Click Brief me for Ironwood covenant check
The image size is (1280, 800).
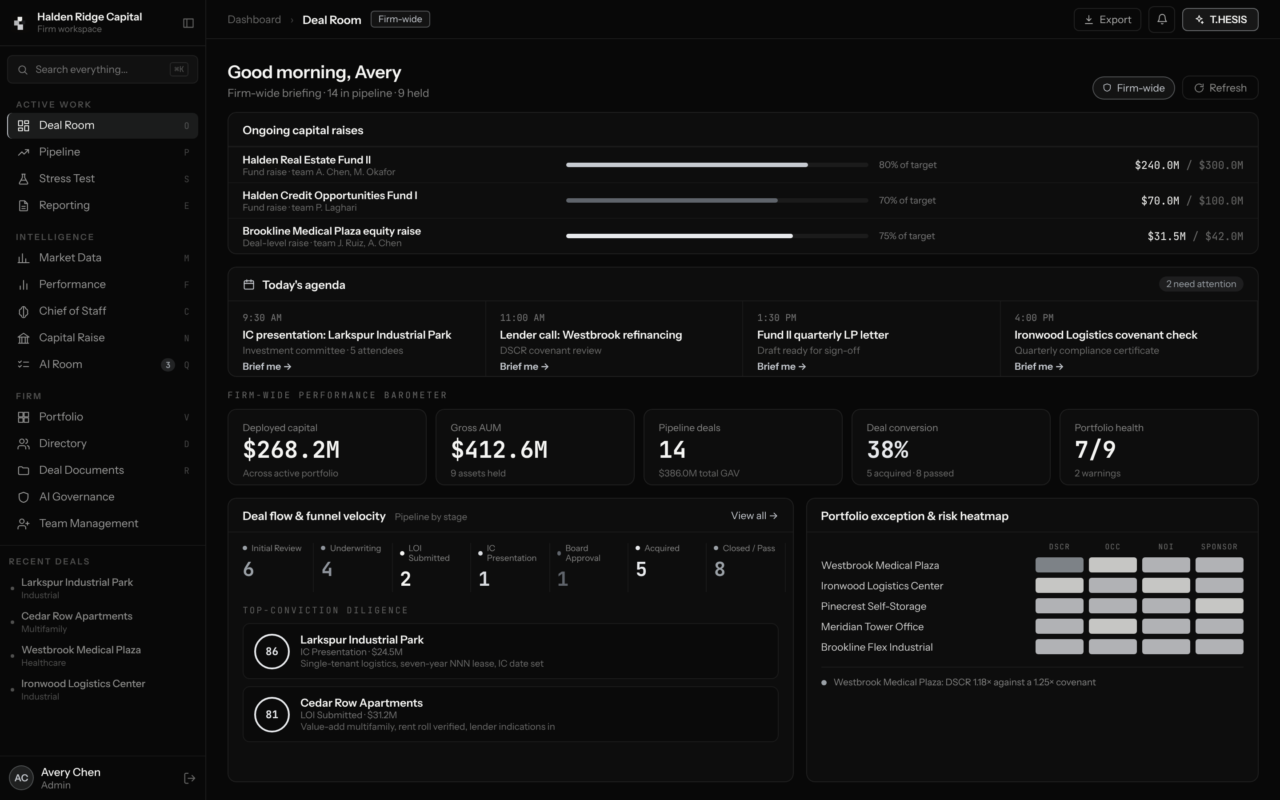[x=1038, y=367]
